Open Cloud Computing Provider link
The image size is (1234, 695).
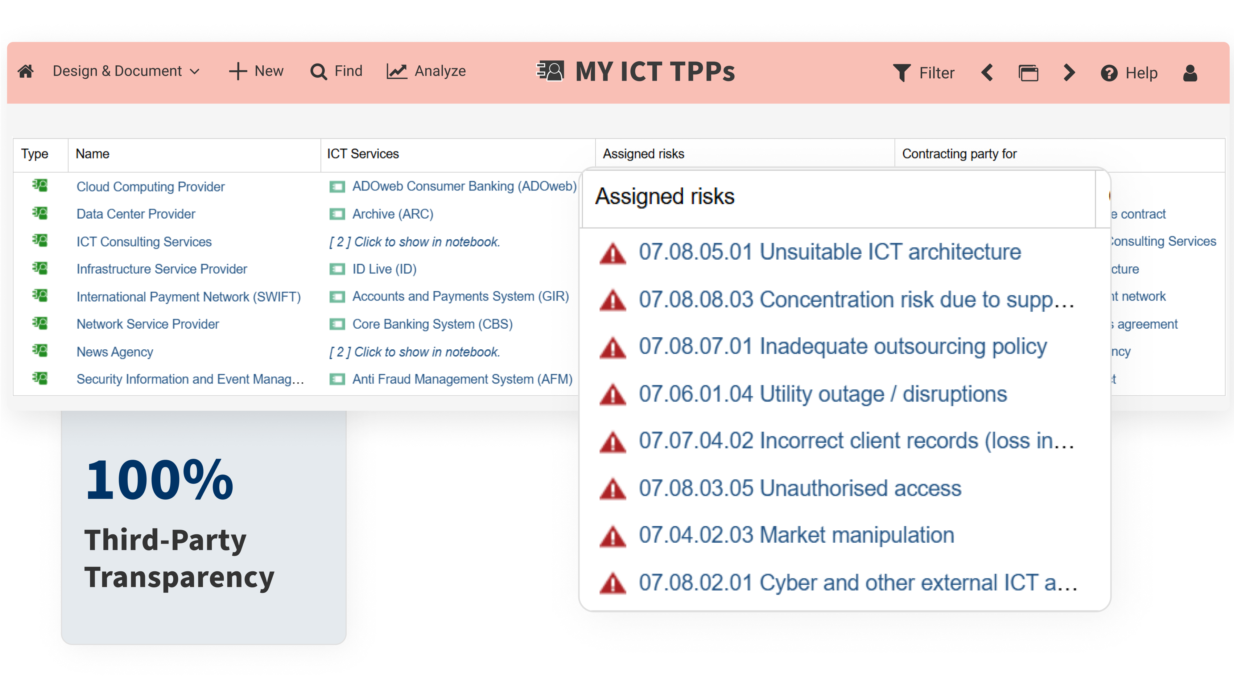click(x=151, y=186)
